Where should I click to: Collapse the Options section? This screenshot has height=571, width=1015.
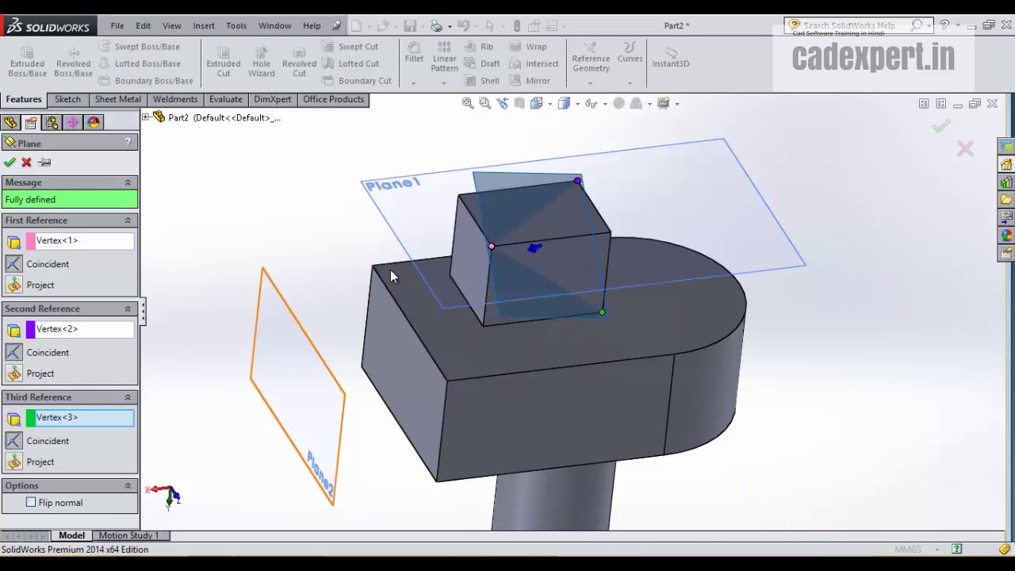point(128,485)
